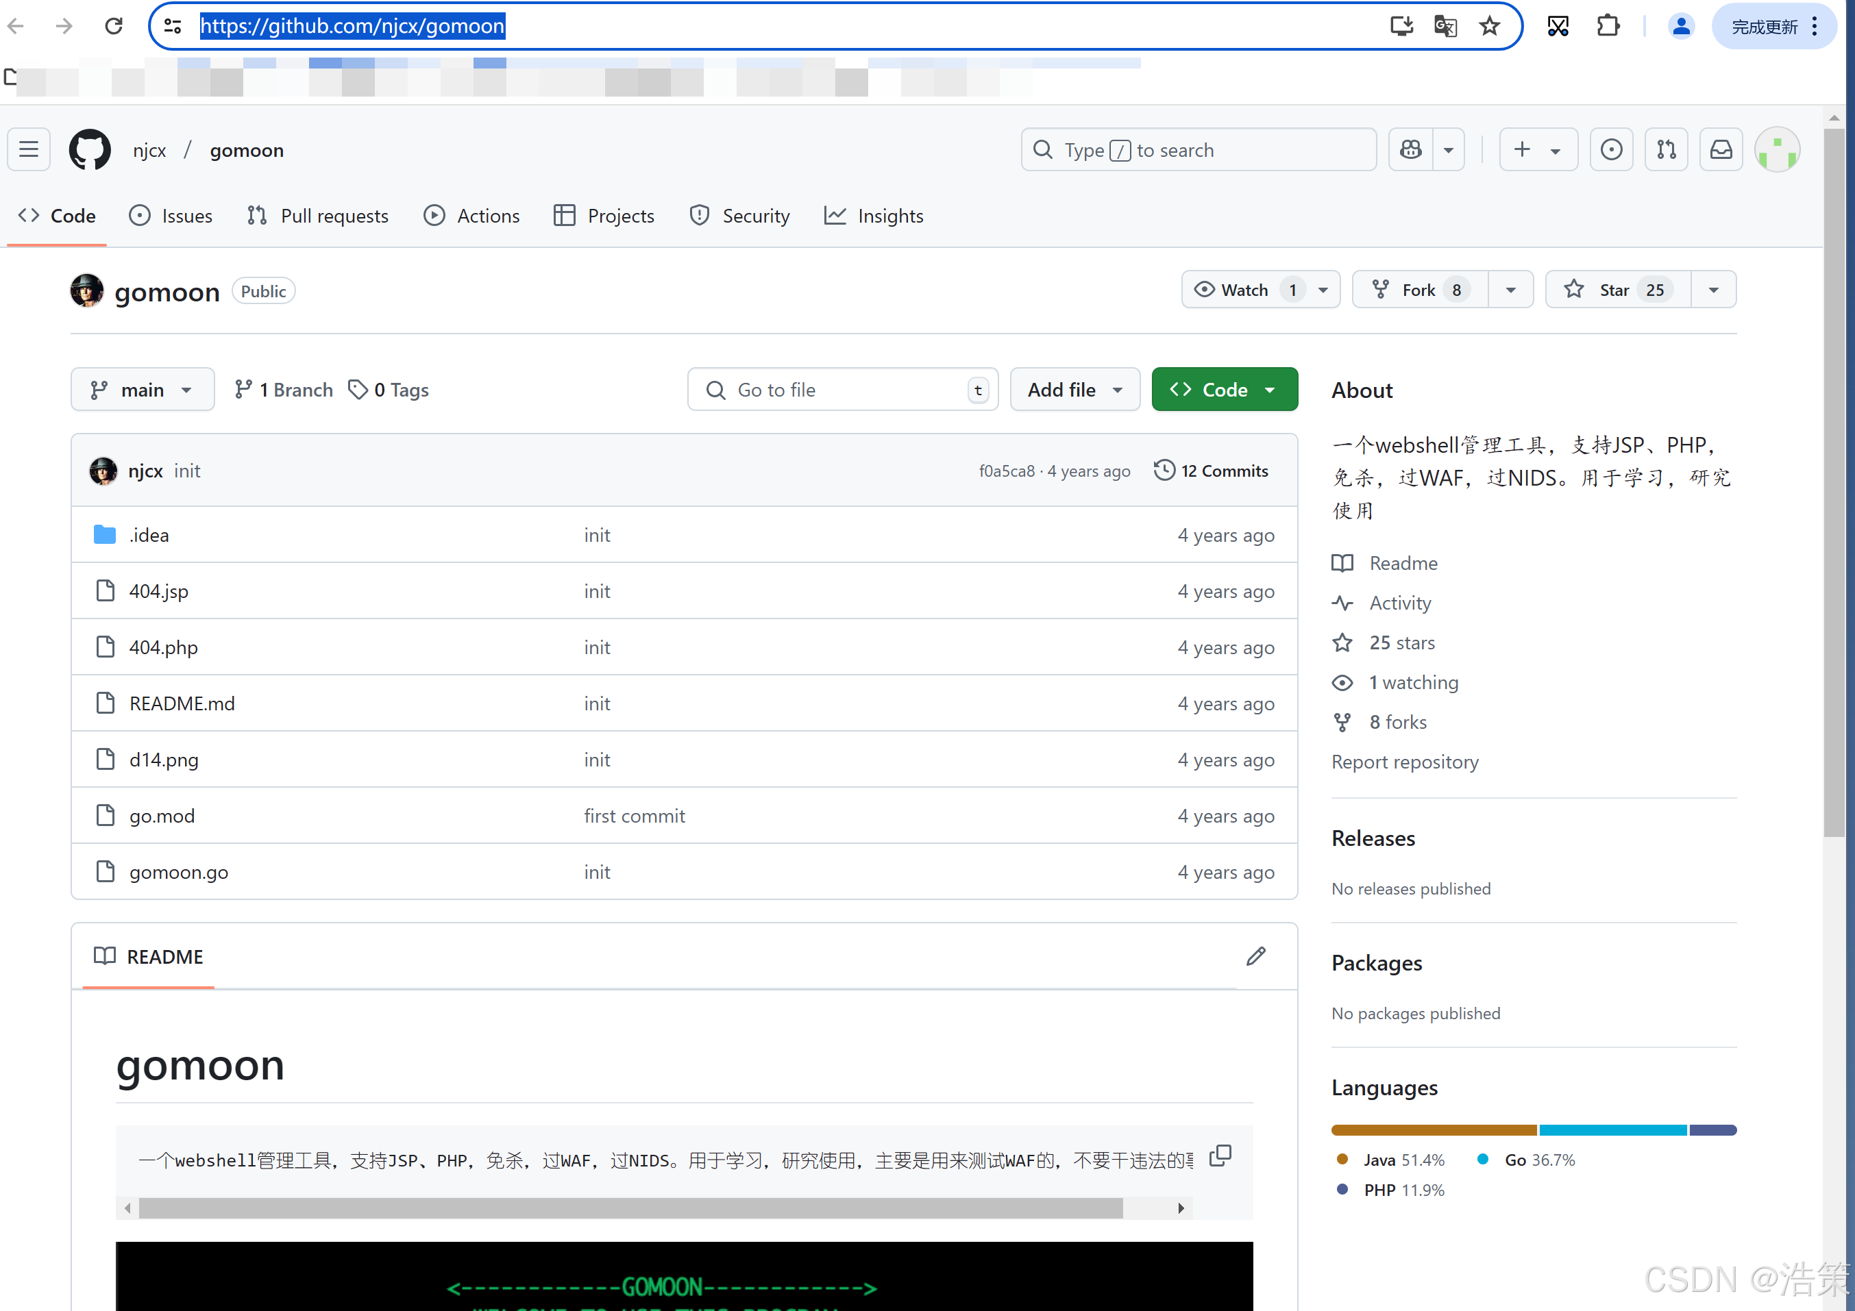Open the Copilot chat icon

tap(1411, 149)
